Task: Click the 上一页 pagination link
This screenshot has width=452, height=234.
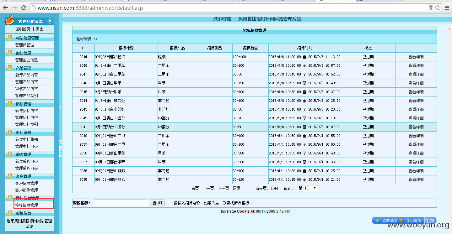Action: pyautogui.click(x=208, y=188)
